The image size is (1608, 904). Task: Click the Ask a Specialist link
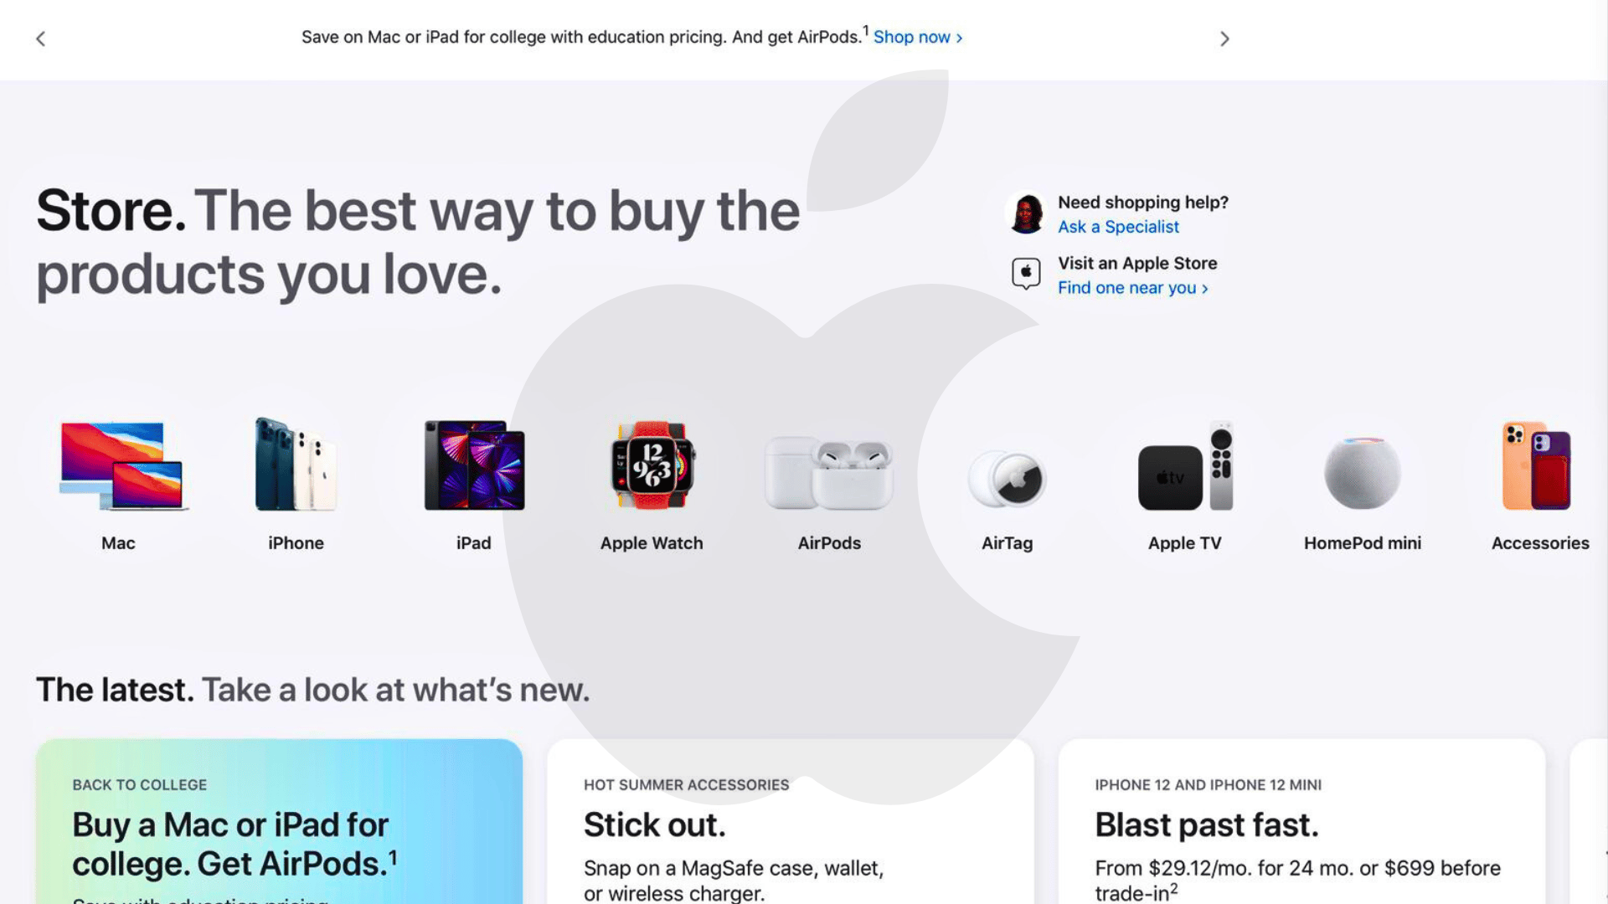pyautogui.click(x=1118, y=227)
